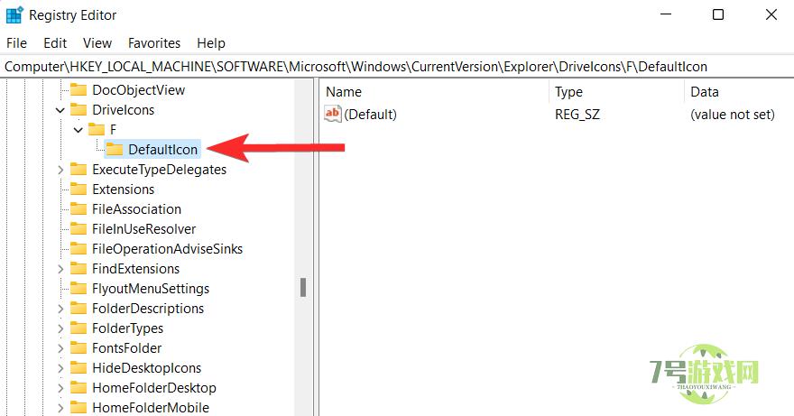Expand the HomeFolderDesktop key
The height and width of the screenshot is (416, 794).
click(x=60, y=388)
